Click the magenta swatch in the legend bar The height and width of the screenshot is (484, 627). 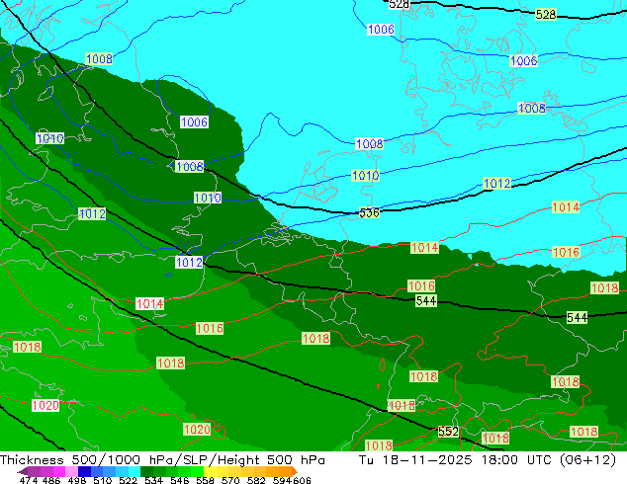click(x=58, y=471)
